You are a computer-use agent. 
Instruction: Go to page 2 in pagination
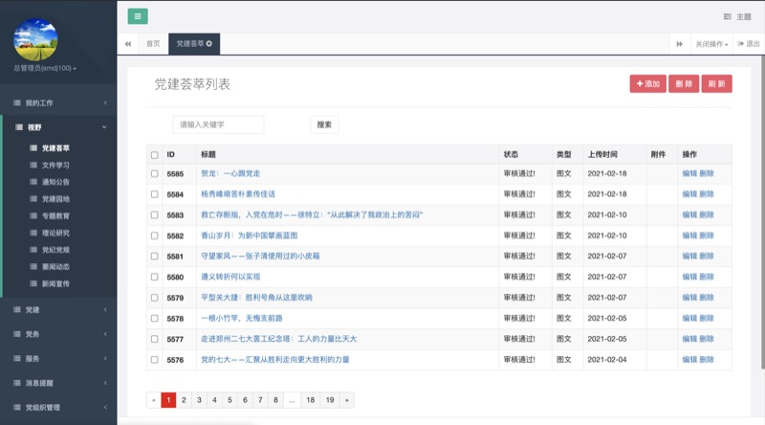(184, 400)
